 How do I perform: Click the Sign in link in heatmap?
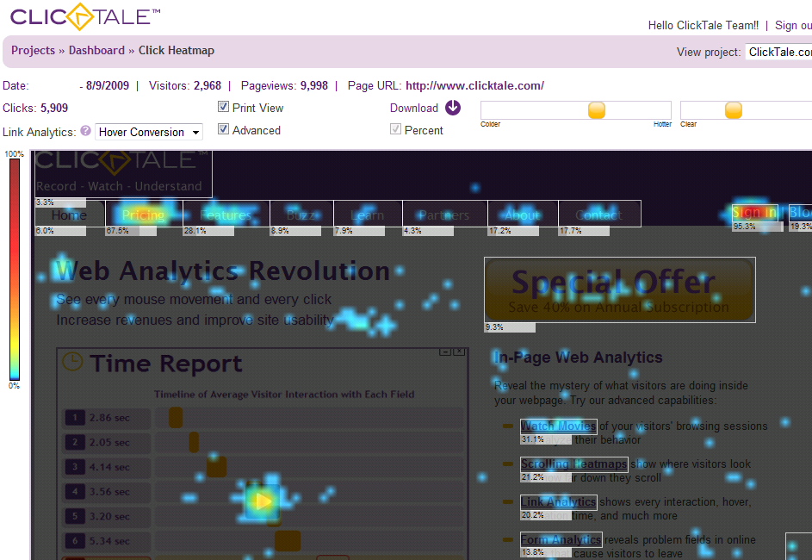[x=754, y=213]
